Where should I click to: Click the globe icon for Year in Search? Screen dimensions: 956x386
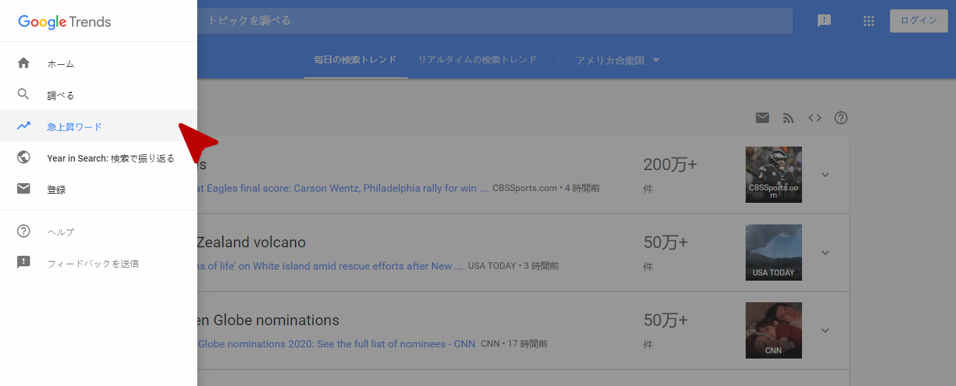pyautogui.click(x=24, y=158)
